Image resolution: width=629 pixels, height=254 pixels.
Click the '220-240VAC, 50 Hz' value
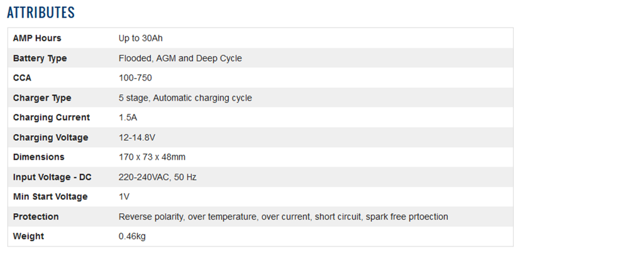click(157, 177)
